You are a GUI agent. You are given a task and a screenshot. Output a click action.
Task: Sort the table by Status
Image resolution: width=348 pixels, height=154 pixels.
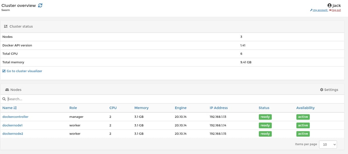tap(264, 108)
